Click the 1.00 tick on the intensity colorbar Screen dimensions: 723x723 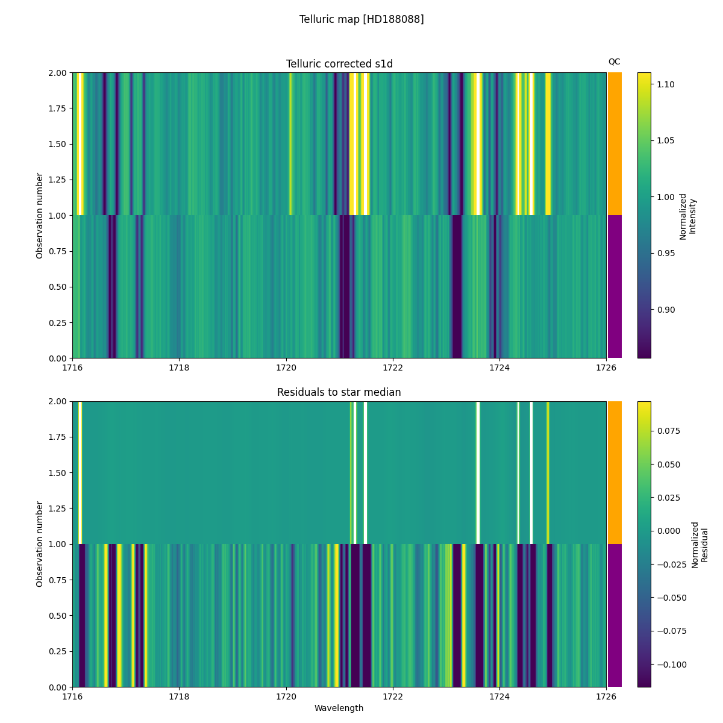point(665,197)
